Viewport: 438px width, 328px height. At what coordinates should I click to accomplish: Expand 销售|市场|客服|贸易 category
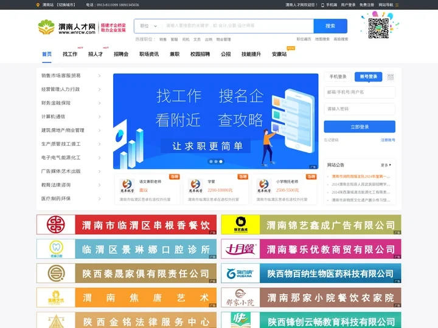[x=71, y=75]
